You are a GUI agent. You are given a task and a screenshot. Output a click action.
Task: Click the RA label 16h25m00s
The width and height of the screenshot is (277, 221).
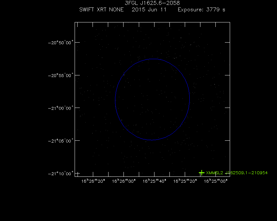click(215, 181)
